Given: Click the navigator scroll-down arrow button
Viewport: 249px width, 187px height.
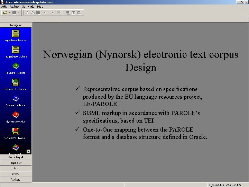Looking at the screenshot, I should click(28, 151).
